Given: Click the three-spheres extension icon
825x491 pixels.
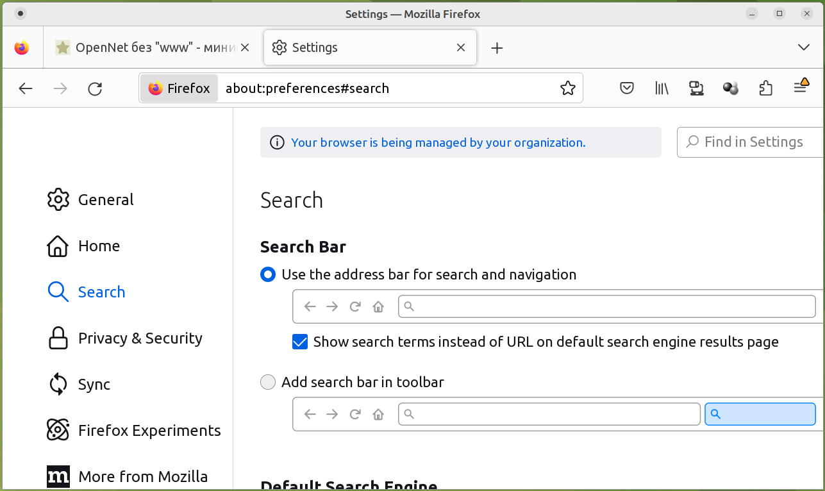Looking at the screenshot, I should [x=731, y=88].
